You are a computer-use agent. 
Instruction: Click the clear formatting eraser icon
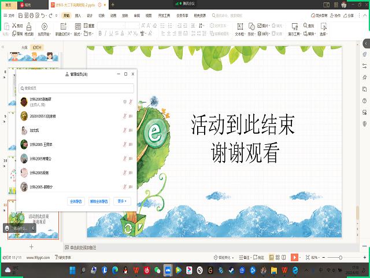coord(155,25)
